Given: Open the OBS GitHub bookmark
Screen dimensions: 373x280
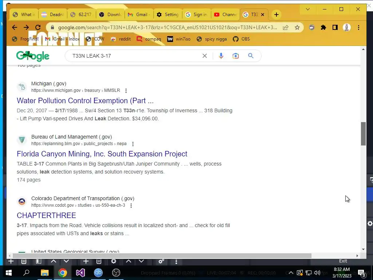Looking at the screenshot, I should coord(242,39).
